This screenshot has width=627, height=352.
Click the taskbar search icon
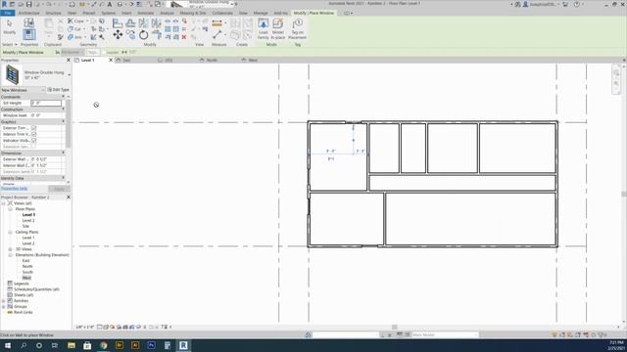pos(24,345)
